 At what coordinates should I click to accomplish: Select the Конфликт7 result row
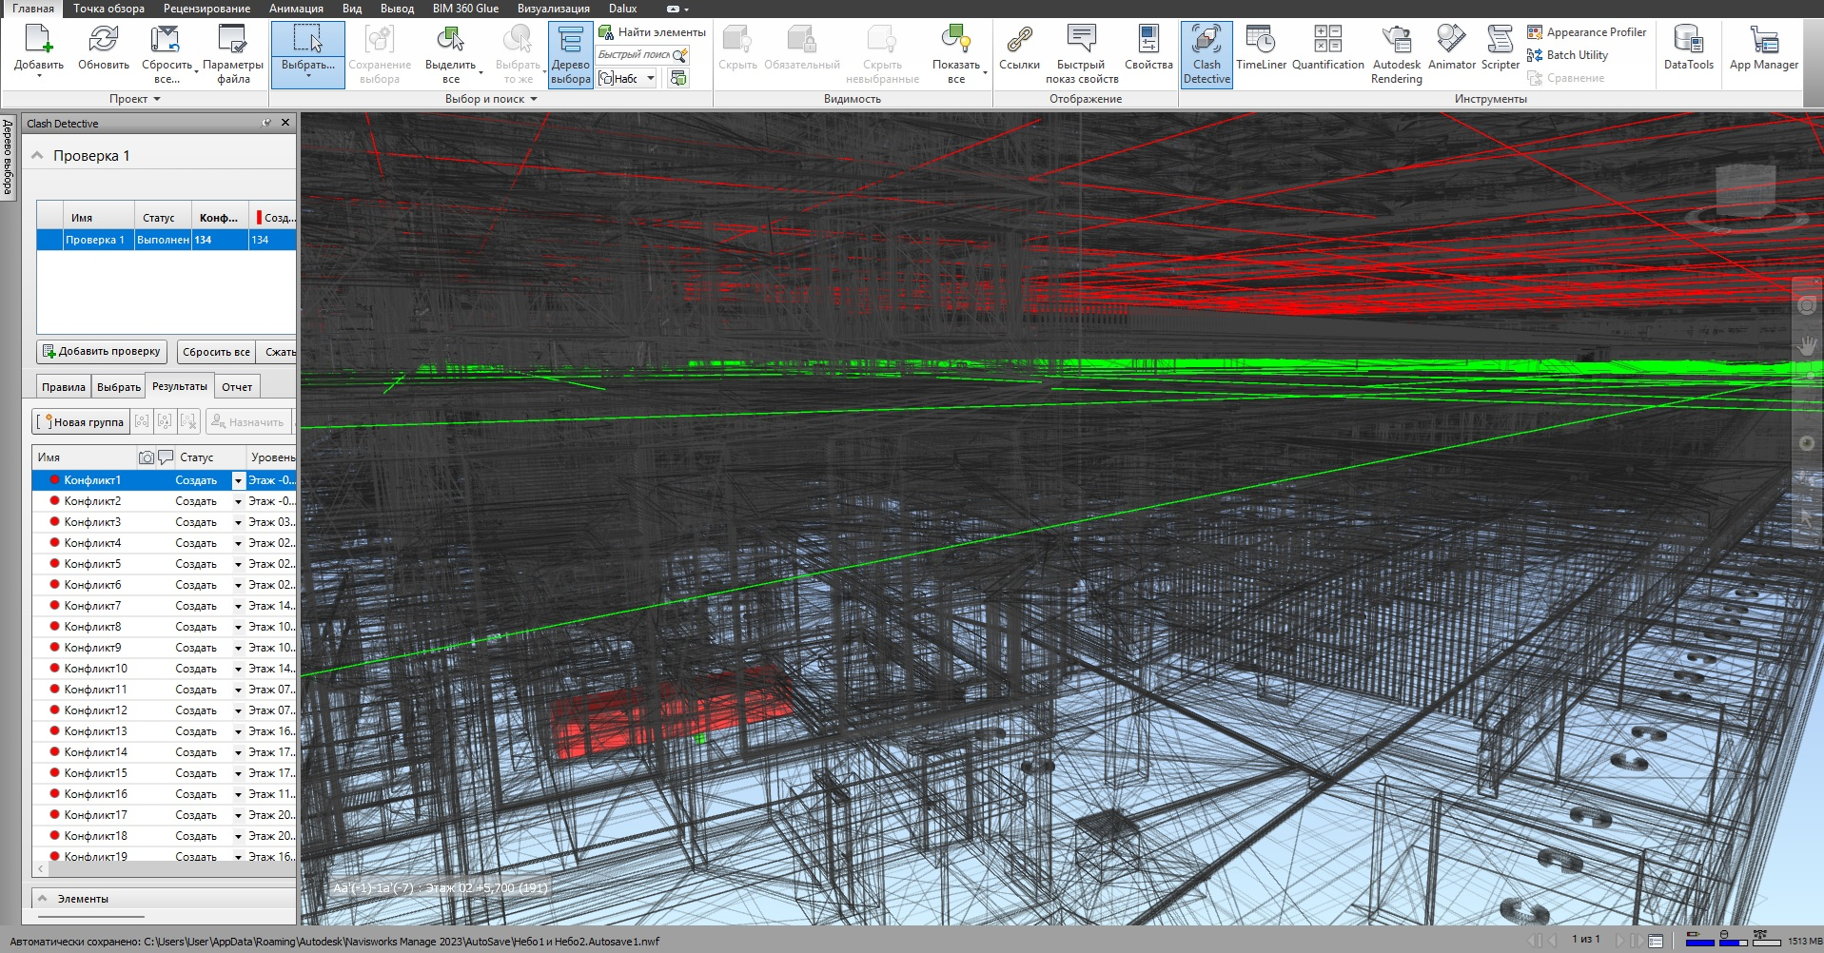[x=165, y=606]
